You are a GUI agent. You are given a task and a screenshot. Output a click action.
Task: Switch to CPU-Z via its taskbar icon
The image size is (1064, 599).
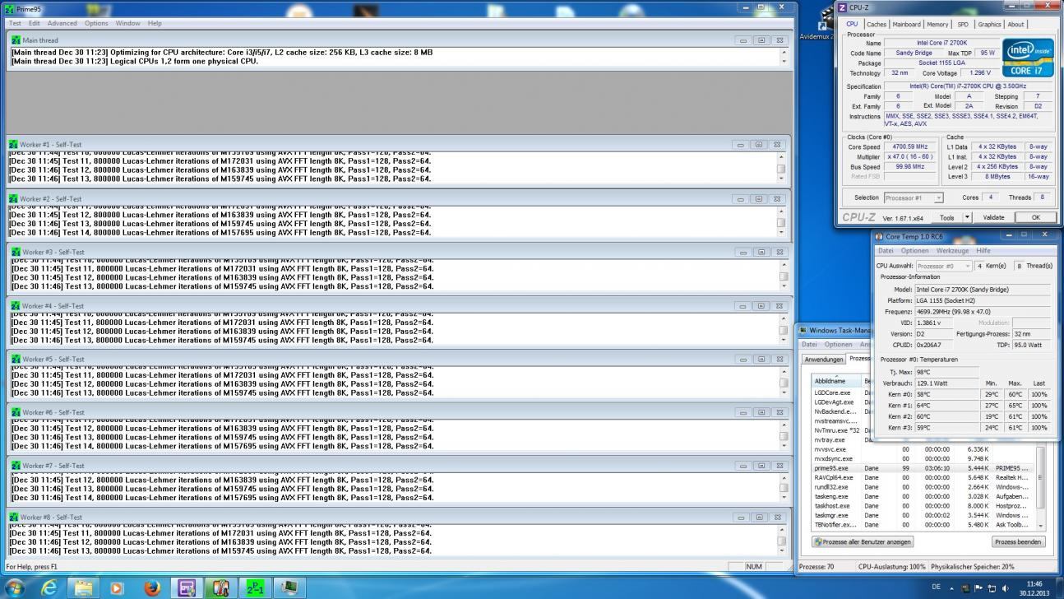[x=186, y=587]
